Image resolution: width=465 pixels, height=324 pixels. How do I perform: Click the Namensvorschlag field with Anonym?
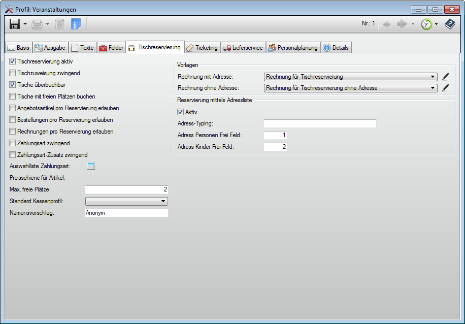coord(126,213)
